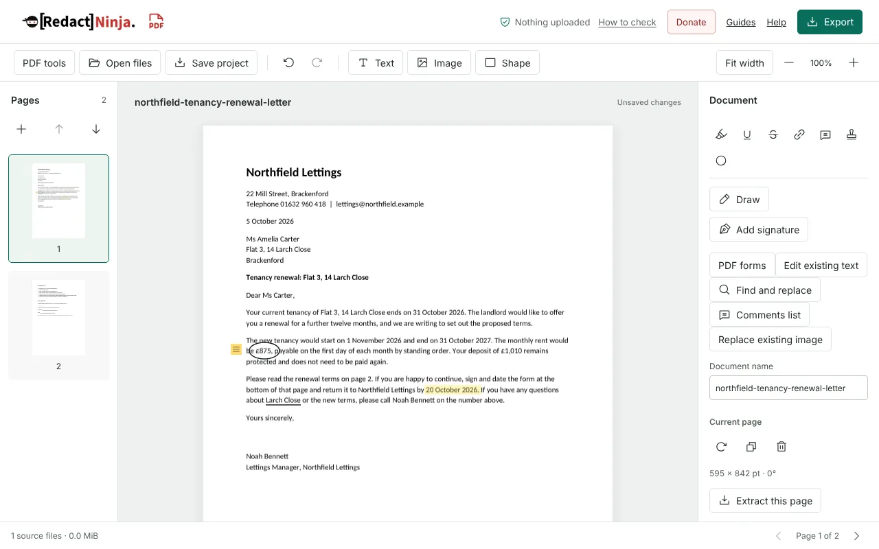Click Open files button

click(x=120, y=62)
